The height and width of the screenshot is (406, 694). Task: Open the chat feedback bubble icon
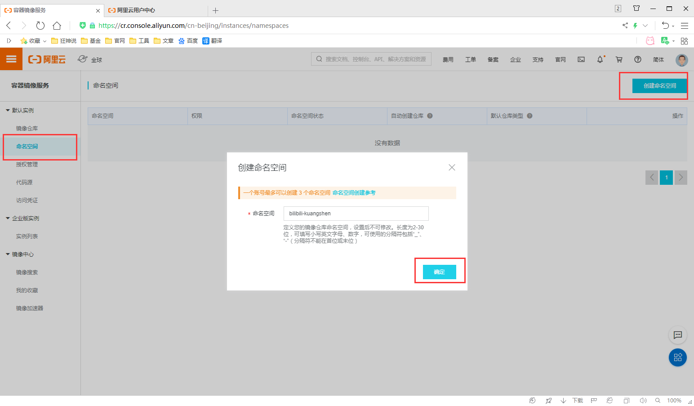click(x=677, y=335)
